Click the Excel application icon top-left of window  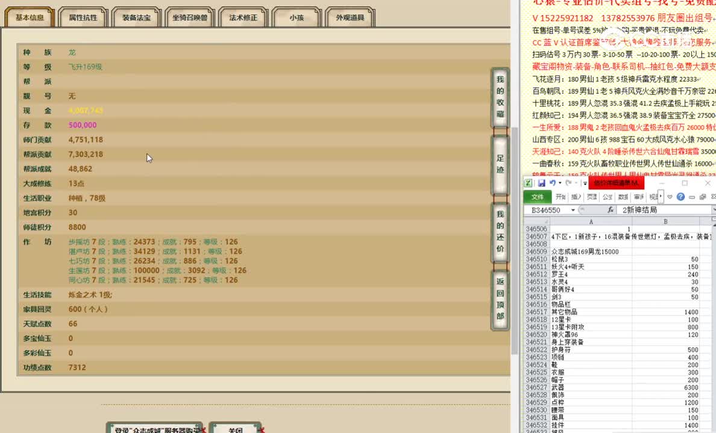point(529,183)
